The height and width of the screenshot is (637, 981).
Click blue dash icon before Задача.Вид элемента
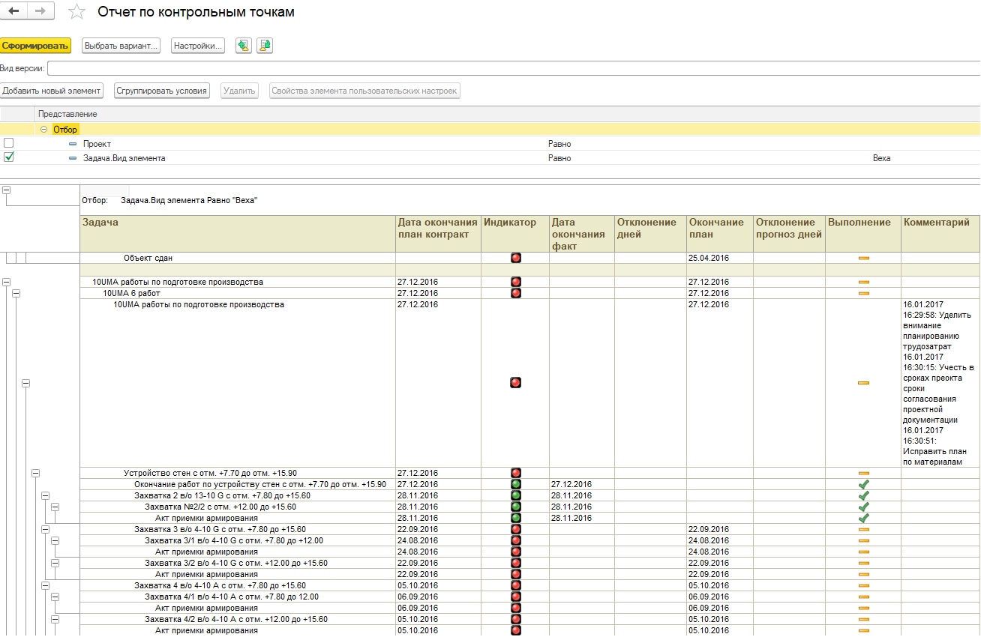73,158
